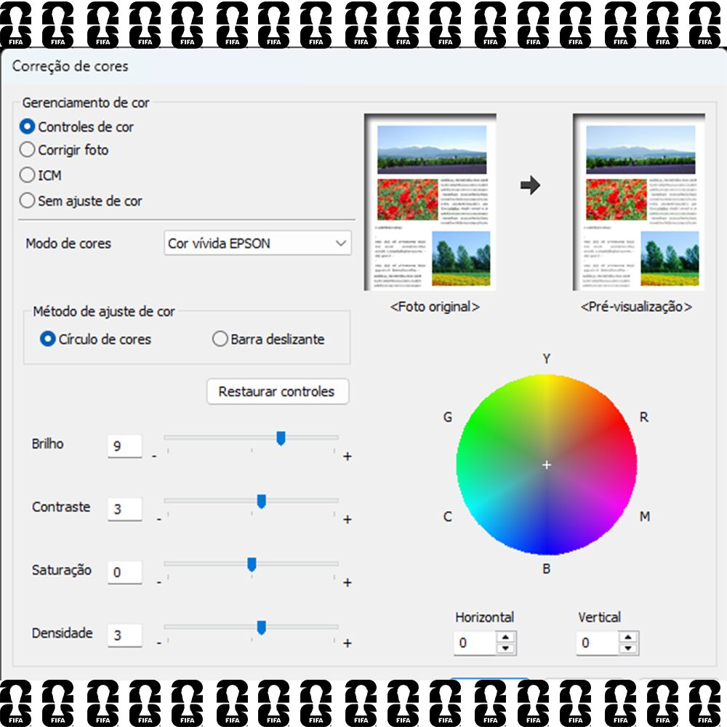Click the minus sign beside Contraste slider
Viewport: 727px width, 727px height.
[159, 520]
